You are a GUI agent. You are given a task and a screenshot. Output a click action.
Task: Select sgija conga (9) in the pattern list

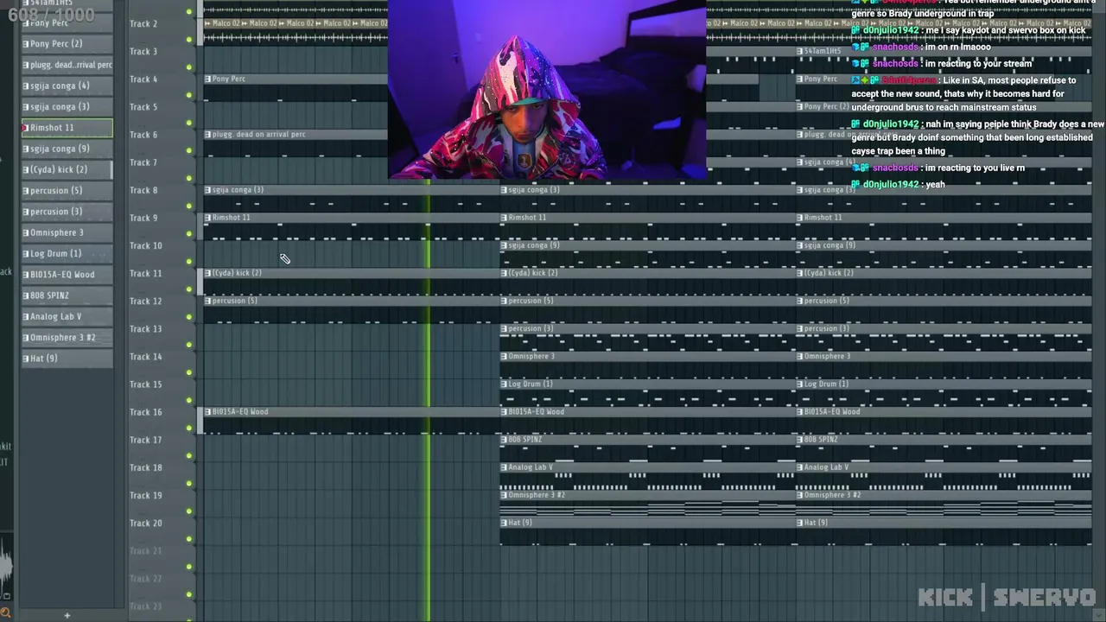(67, 149)
